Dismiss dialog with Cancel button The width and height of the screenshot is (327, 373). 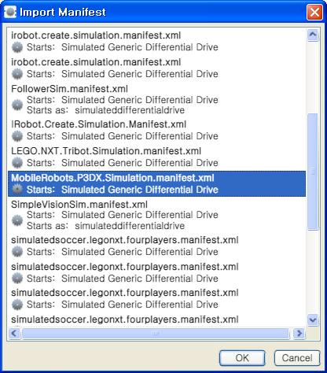point(297,358)
